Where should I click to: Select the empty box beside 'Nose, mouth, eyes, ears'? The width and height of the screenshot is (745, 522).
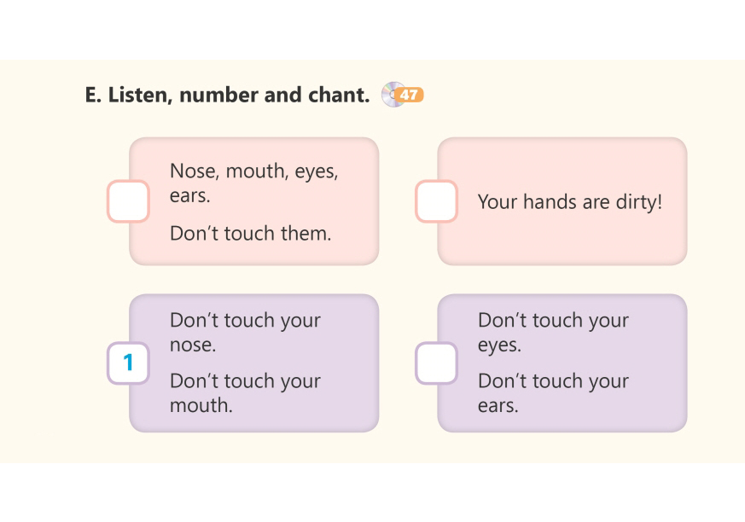128,202
